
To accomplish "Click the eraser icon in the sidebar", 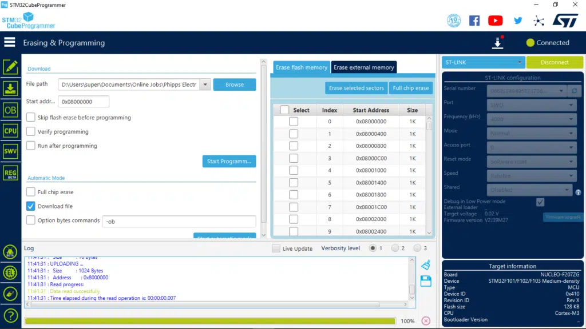I will tap(10, 294).
